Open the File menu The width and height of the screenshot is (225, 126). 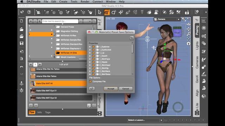(46, 1)
